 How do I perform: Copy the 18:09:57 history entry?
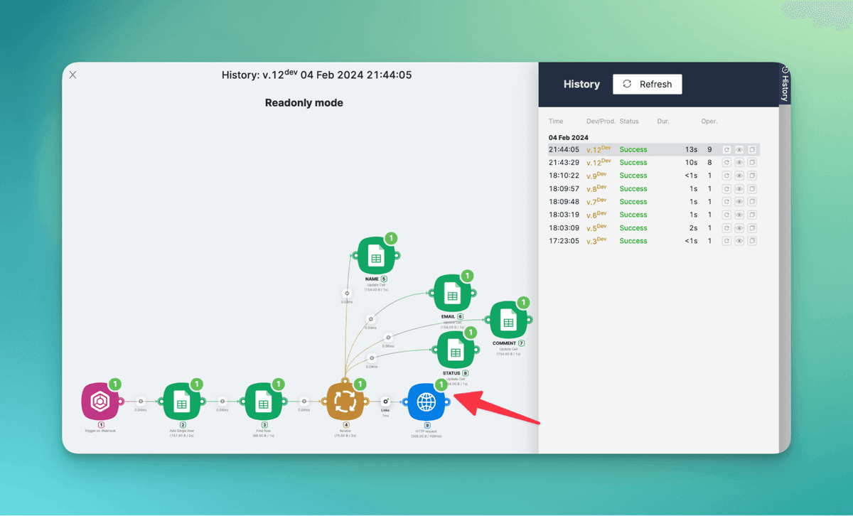click(x=752, y=189)
